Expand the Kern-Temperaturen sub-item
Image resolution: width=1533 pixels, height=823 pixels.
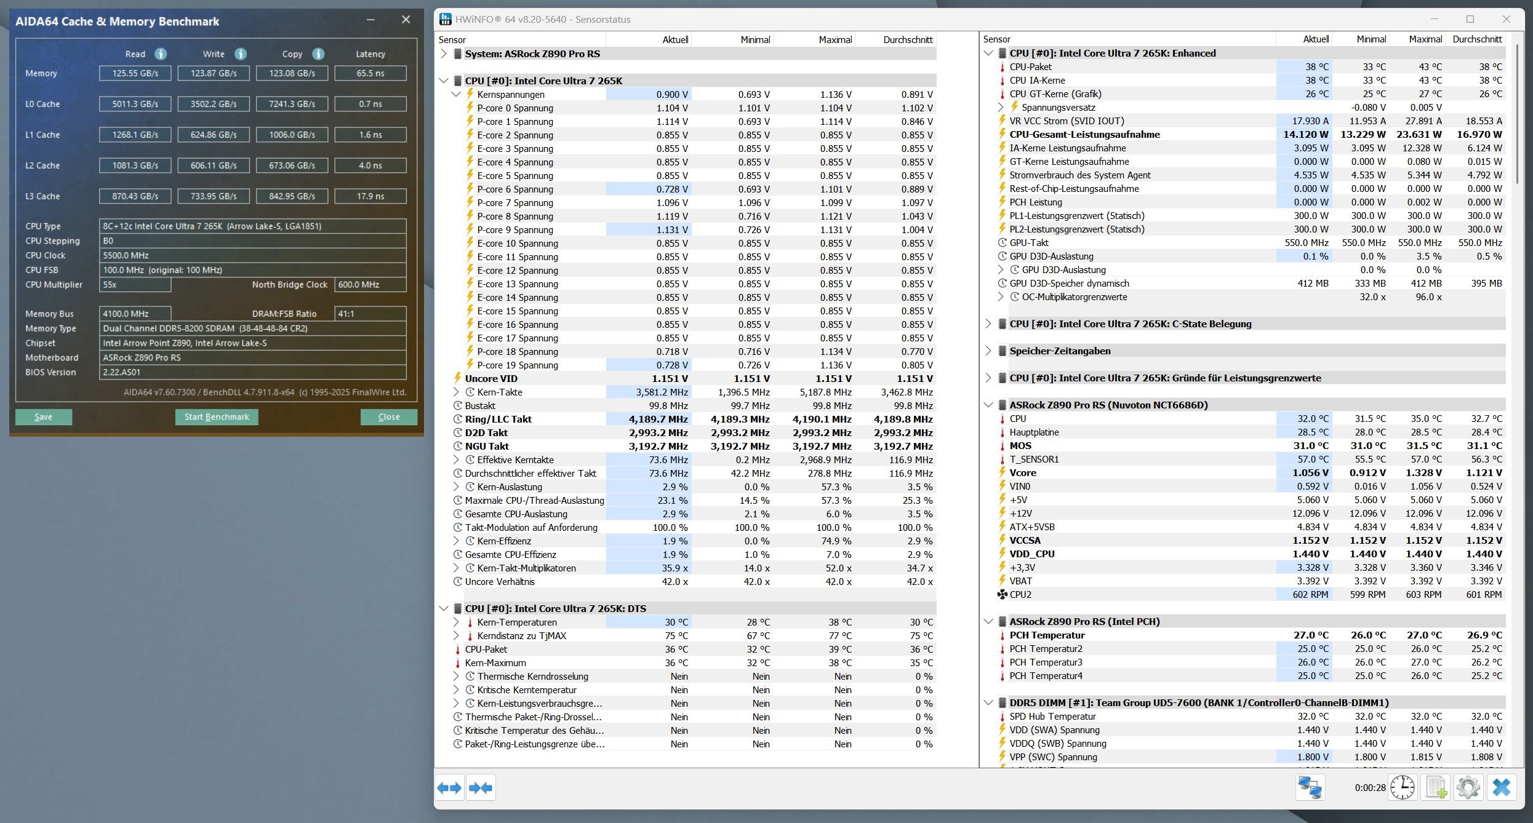pyautogui.click(x=456, y=622)
